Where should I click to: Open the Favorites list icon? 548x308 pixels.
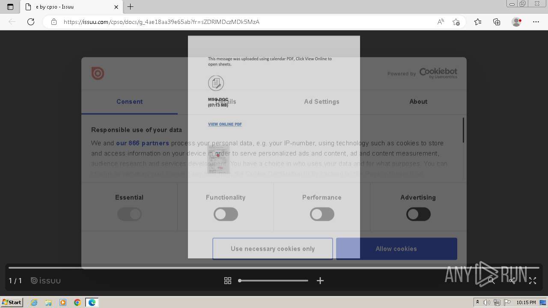click(478, 22)
